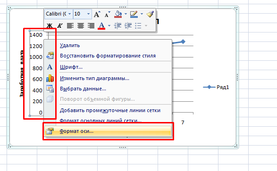277x171 pixels.
Task: Expand font color dropdown arrow
Action: [x=109, y=26]
